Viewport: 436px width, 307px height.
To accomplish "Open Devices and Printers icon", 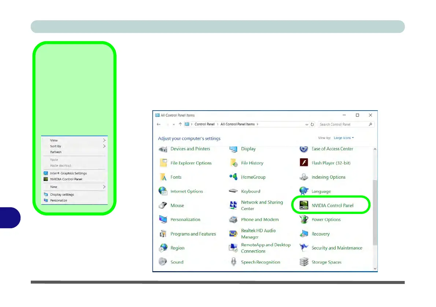I will [x=163, y=149].
